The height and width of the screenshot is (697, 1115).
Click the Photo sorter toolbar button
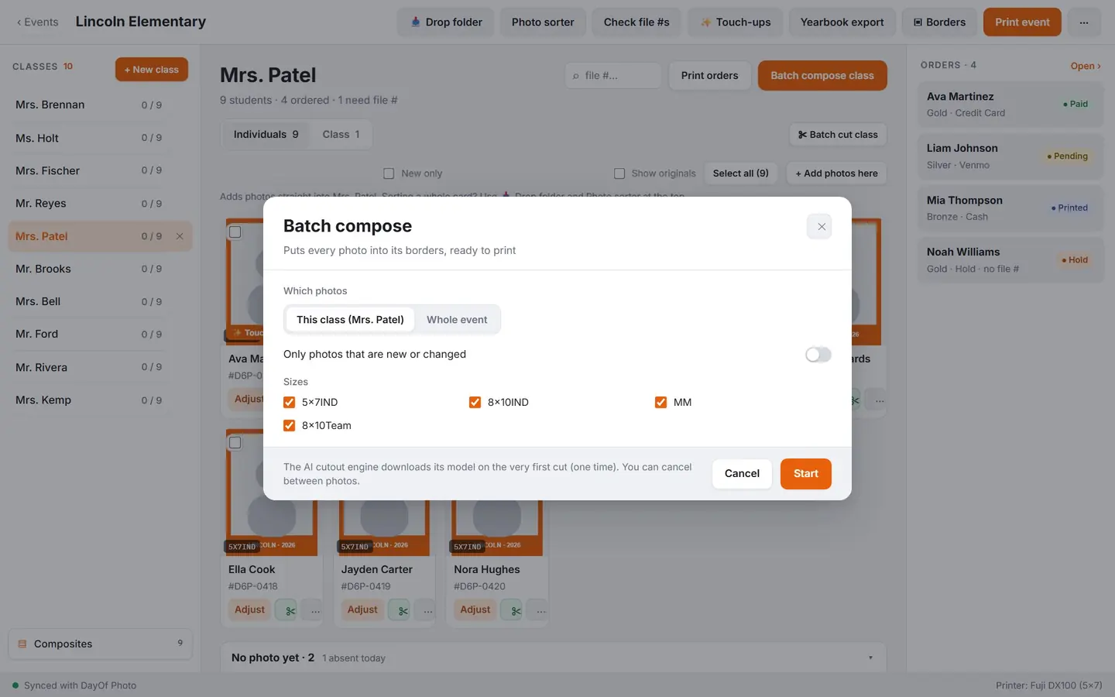543,22
